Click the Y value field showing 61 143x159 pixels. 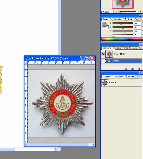[138, 31]
